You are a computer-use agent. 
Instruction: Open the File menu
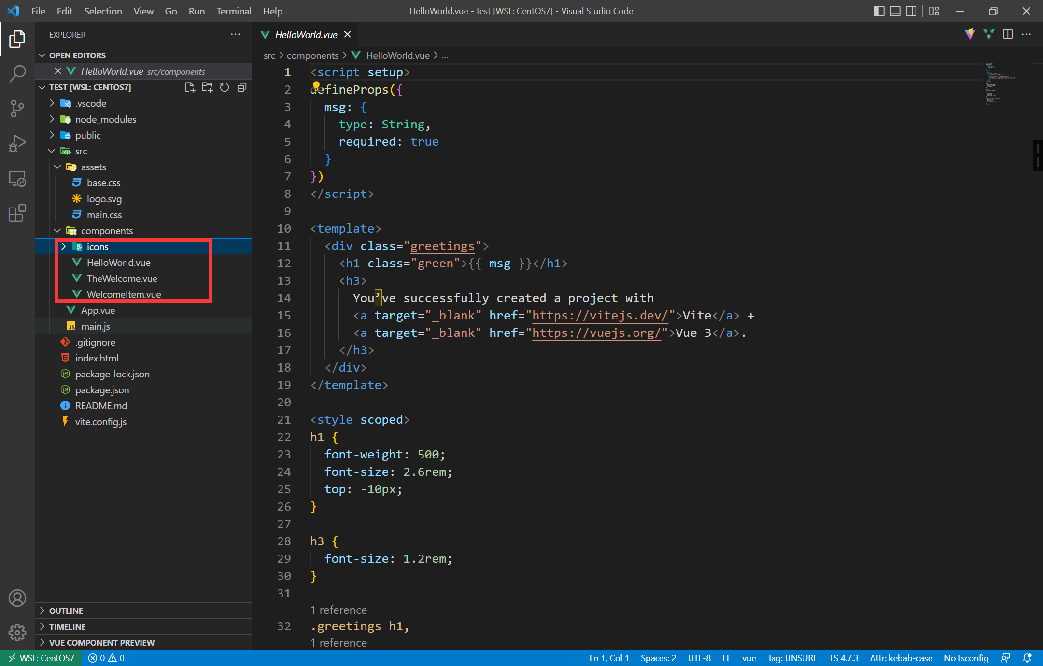[38, 11]
